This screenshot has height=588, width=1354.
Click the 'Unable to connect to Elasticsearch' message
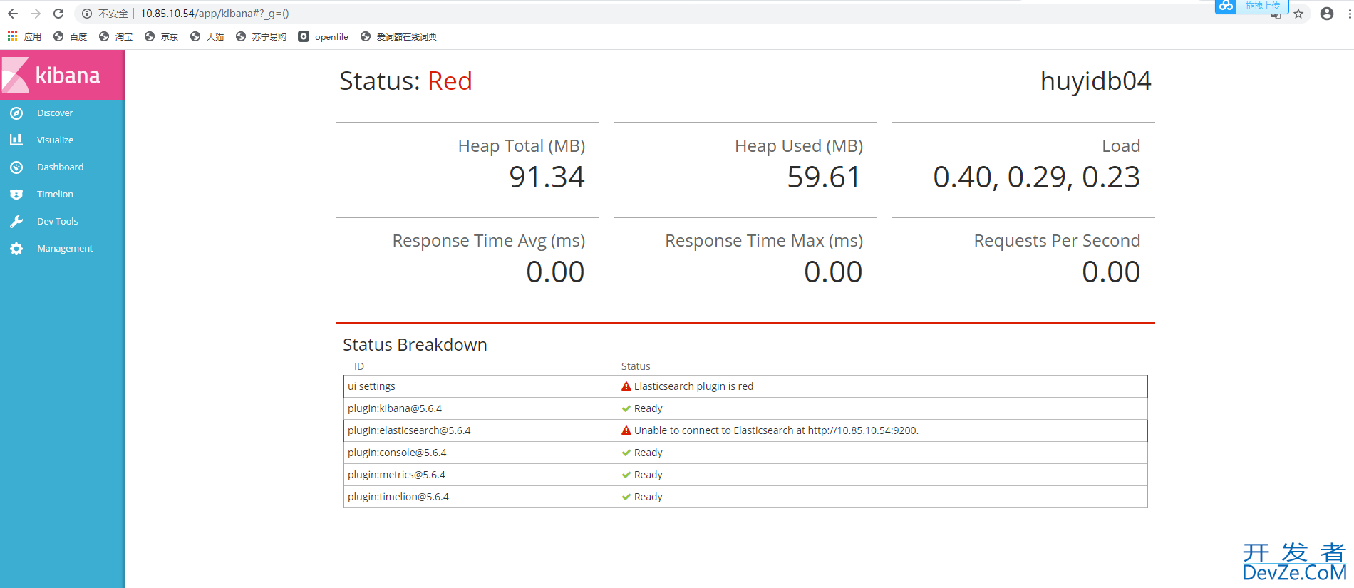click(776, 430)
